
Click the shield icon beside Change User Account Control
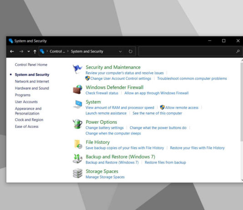click(x=87, y=78)
